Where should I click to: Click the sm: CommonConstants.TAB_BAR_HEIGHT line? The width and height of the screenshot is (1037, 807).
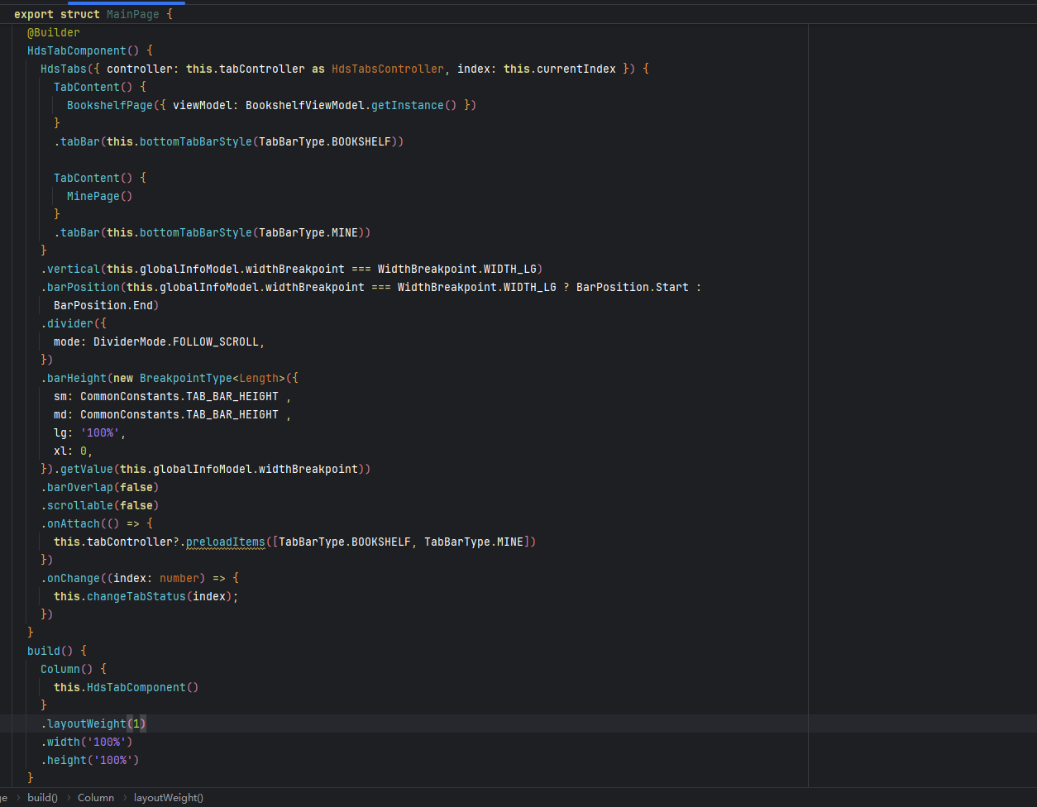coord(172,396)
